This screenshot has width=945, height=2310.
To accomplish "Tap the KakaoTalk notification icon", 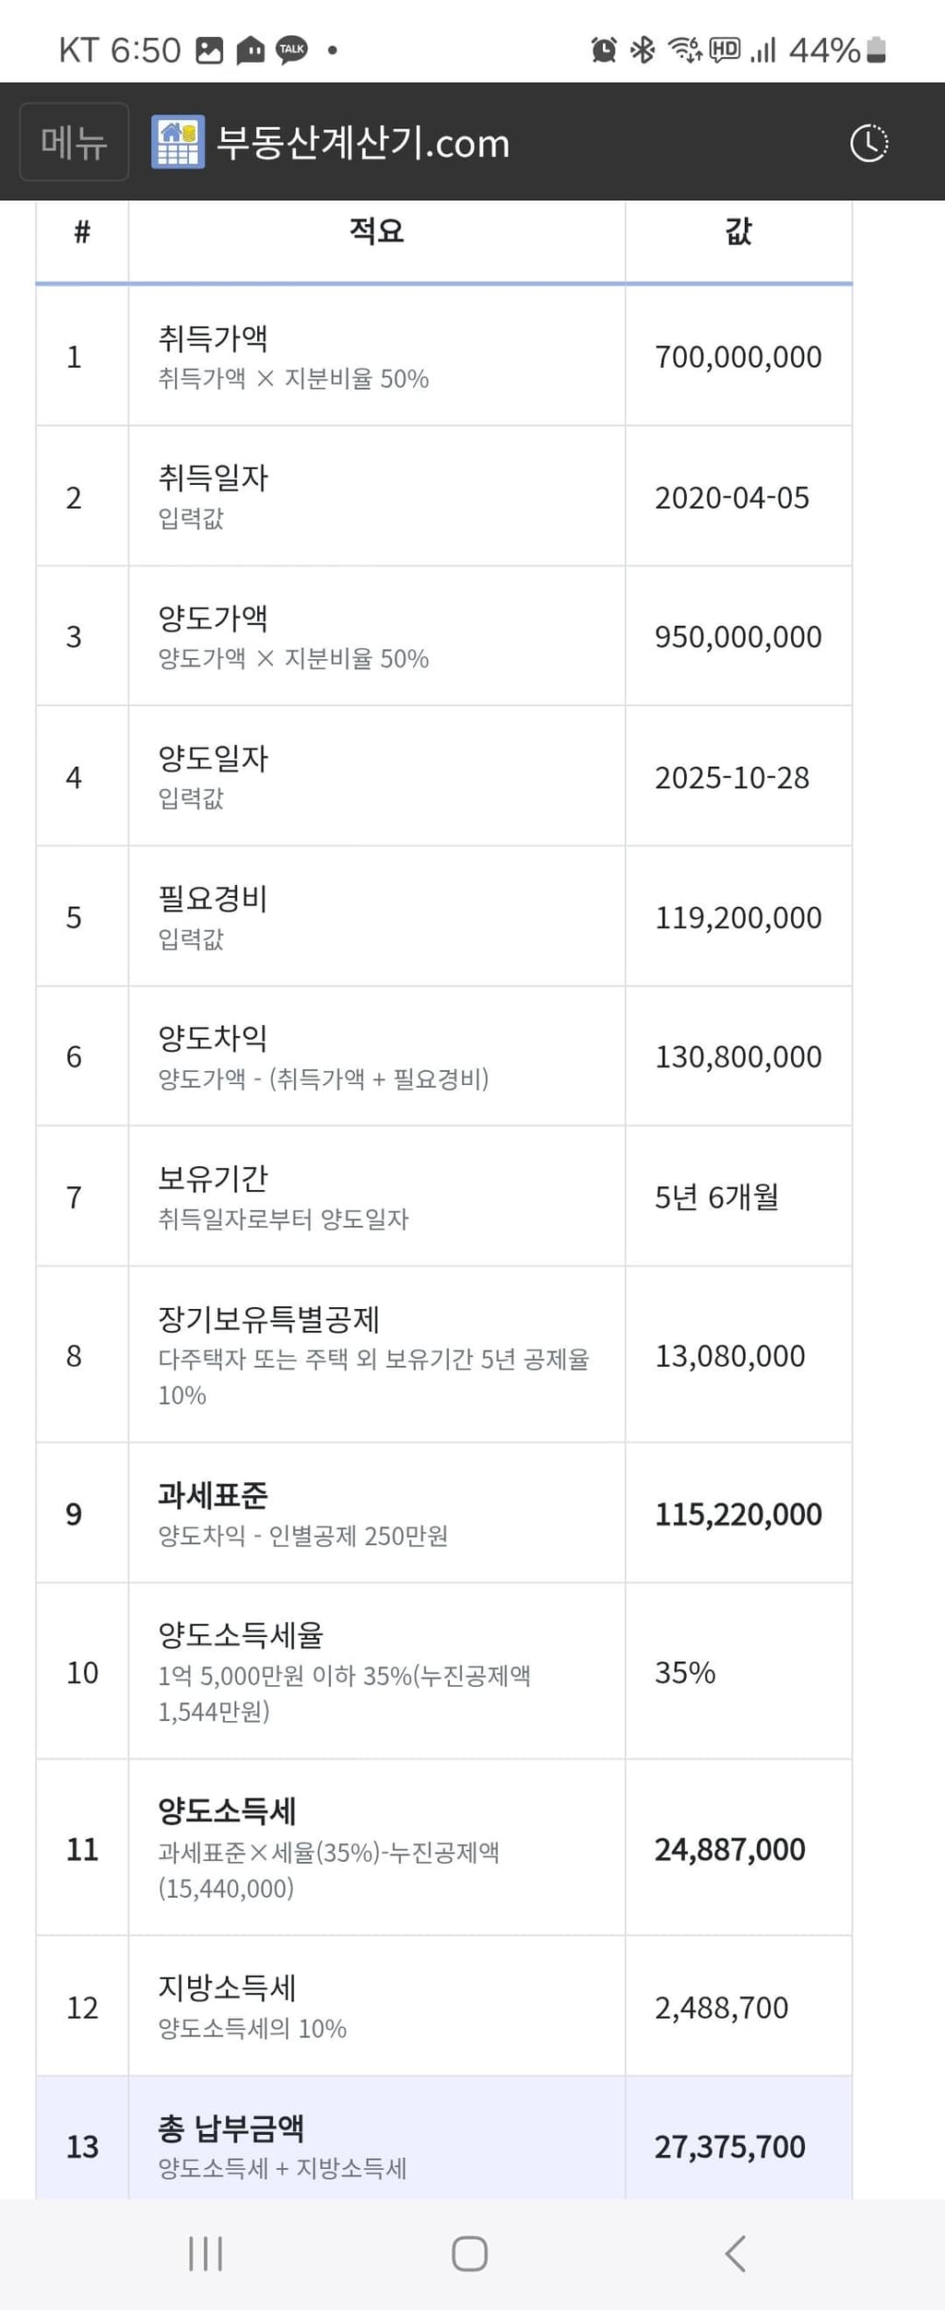I will click(x=291, y=49).
